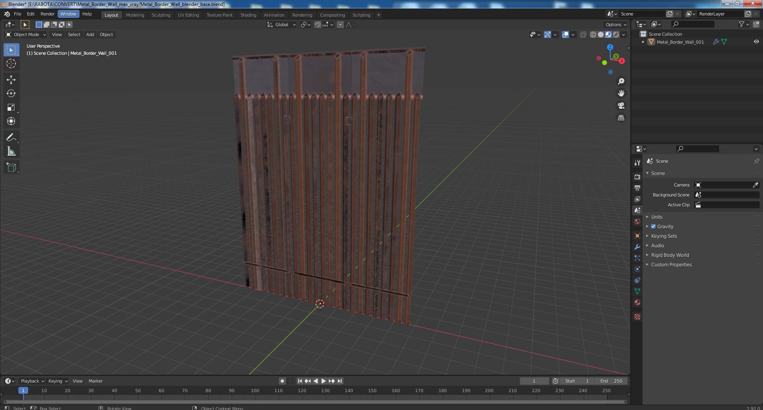
Task: Expand the Units panel
Action: tap(656, 217)
